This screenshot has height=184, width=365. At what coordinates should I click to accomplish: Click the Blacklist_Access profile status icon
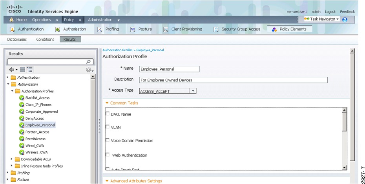22,98
